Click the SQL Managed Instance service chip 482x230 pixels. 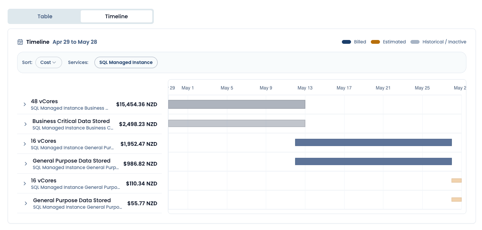pos(126,62)
